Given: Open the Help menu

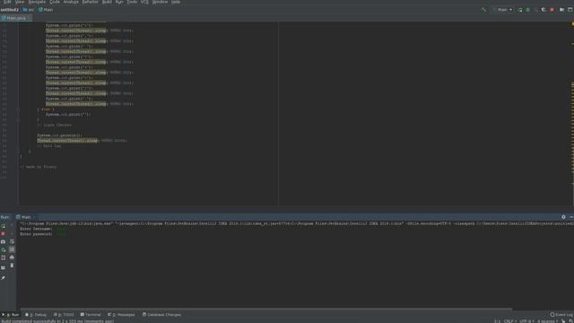Looking at the screenshot, I should pyautogui.click(x=176, y=2).
